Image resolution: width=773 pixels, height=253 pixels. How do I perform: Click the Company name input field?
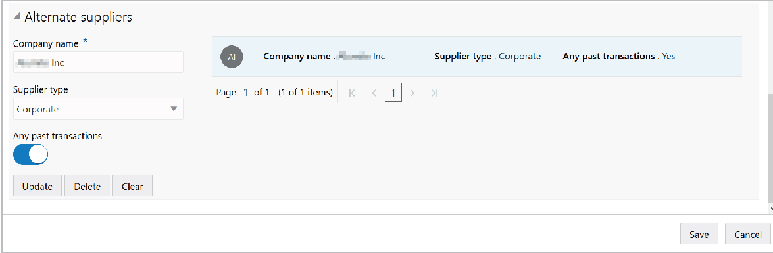coord(98,62)
